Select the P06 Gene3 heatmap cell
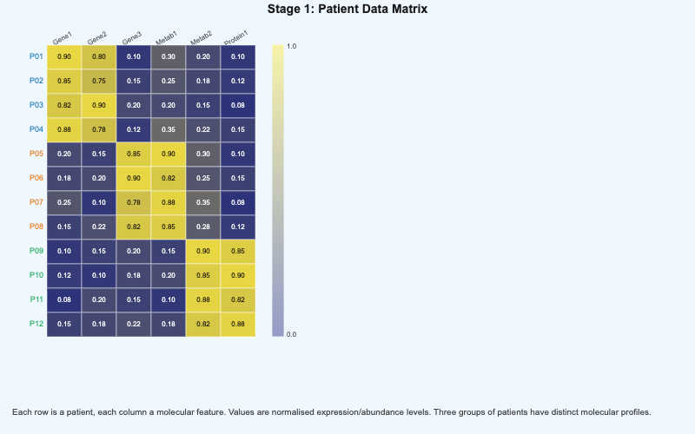The width and height of the screenshot is (695, 434). point(134,178)
